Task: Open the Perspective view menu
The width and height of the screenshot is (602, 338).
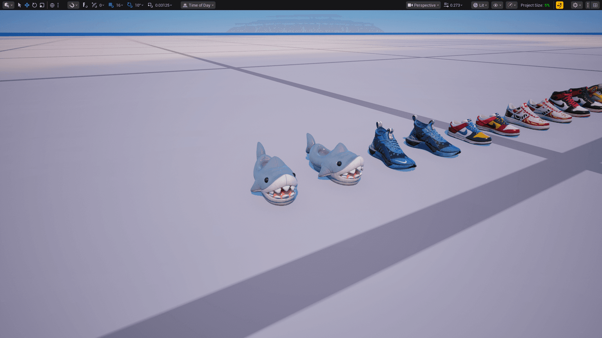Action: [423, 5]
